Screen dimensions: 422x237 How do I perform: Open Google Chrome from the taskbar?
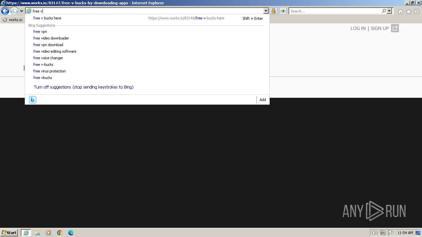(x=60, y=233)
